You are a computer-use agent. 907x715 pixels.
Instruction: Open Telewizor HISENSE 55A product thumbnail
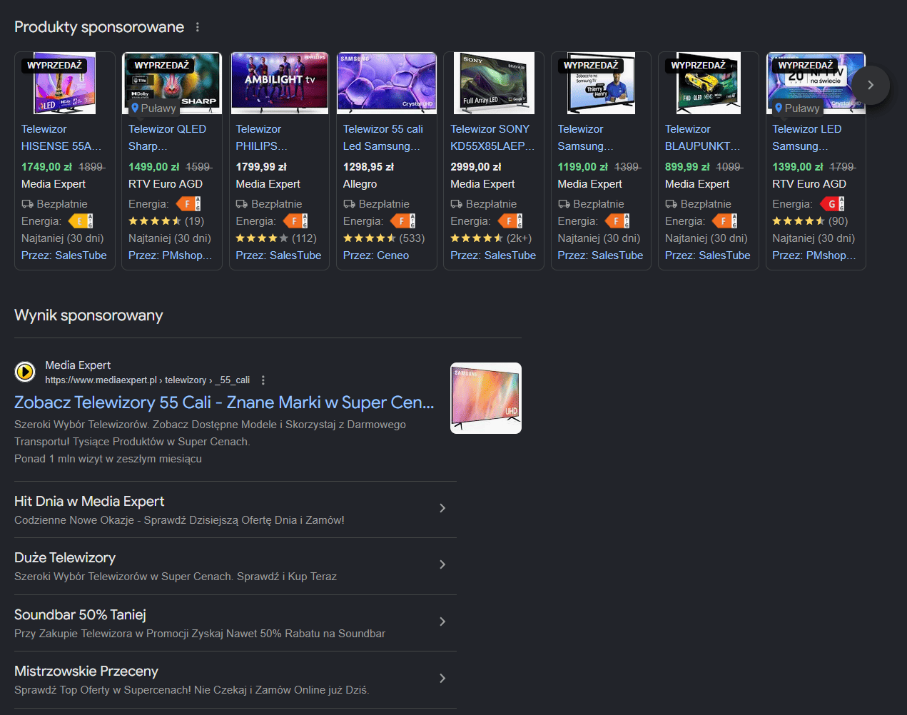point(65,83)
